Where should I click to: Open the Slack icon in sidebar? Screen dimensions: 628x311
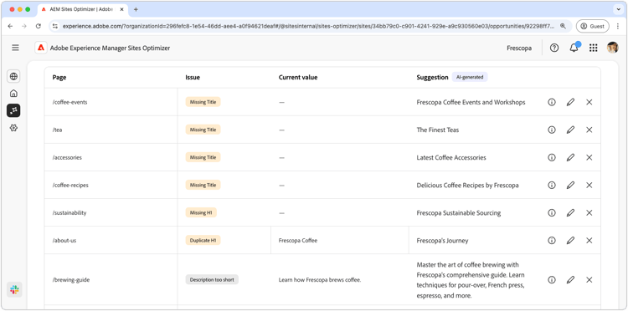(14, 290)
